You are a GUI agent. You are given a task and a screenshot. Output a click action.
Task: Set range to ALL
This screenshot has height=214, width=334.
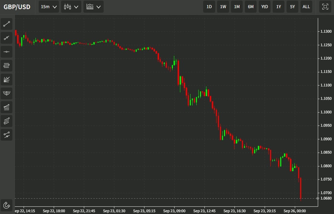(306, 7)
